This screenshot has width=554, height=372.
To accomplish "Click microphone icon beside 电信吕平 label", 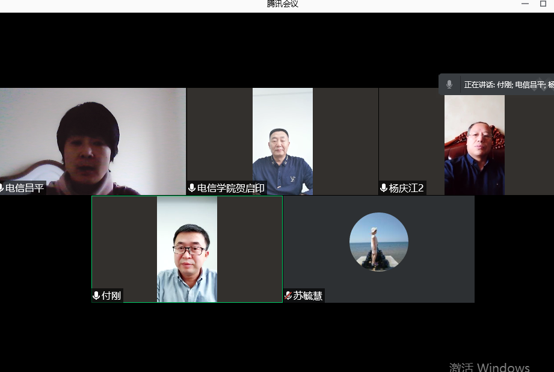I will pyautogui.click(x=1, y=188).
